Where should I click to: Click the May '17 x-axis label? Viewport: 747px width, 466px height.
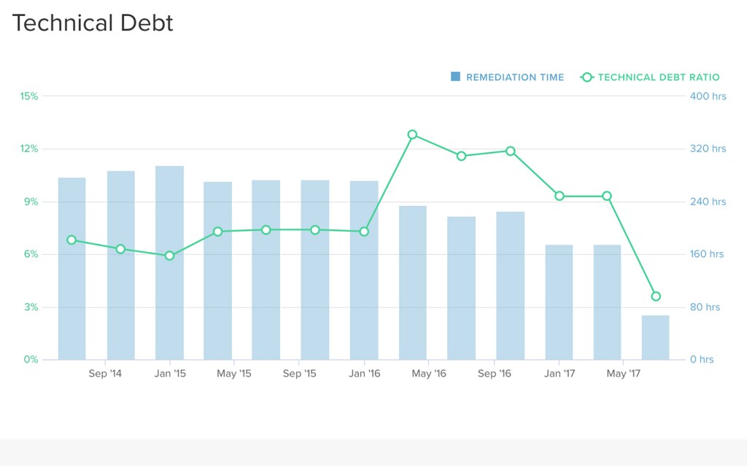[x=622, y=374]
